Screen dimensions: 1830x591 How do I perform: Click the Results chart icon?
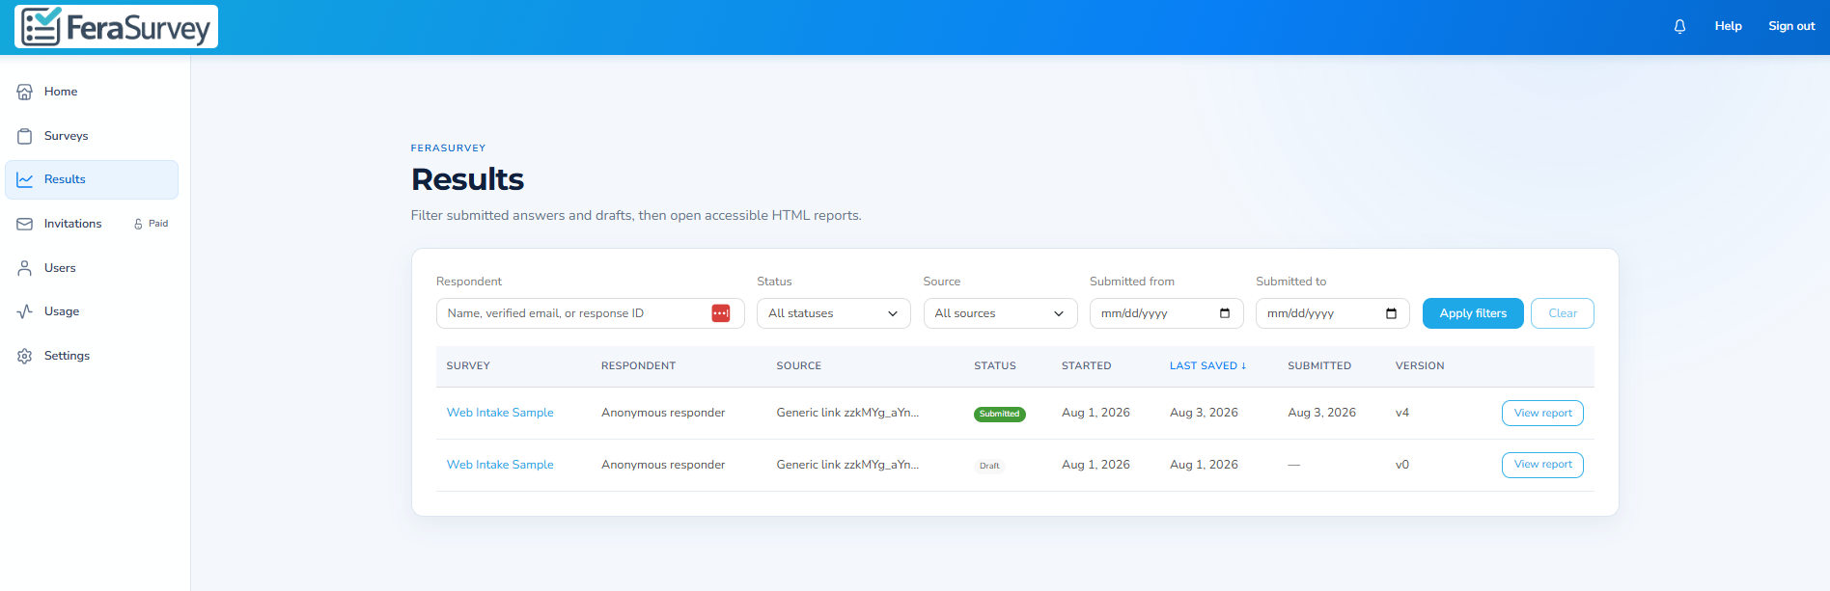click(25, 179)
